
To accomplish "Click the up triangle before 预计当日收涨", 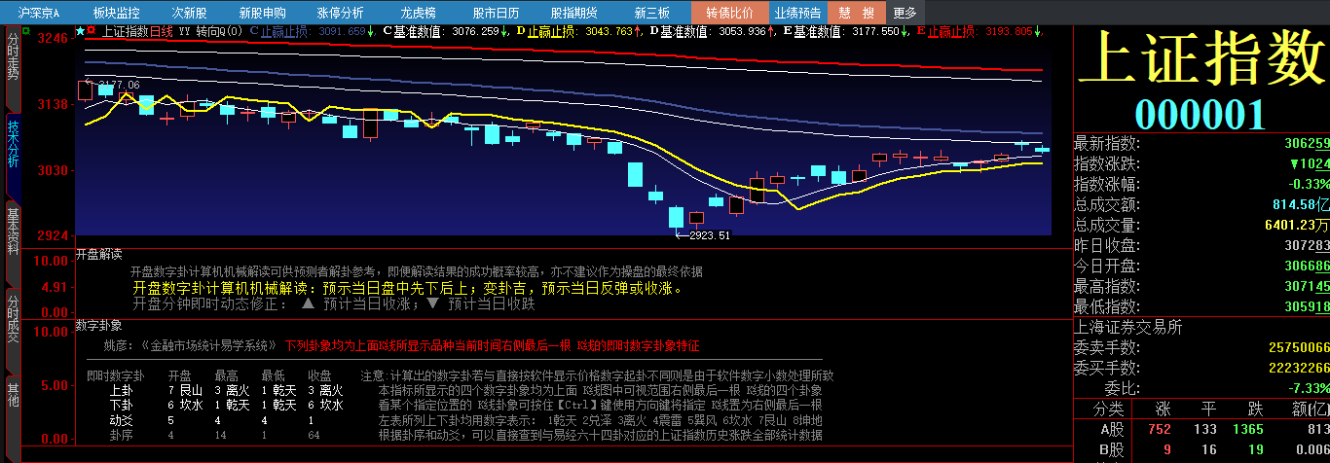I will tap(308, 303).
